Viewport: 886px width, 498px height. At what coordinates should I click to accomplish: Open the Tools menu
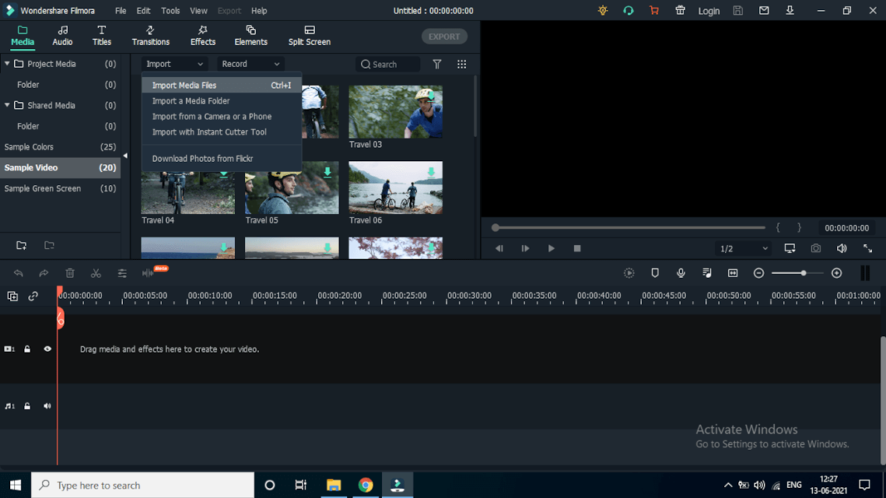pyautogui.click(x=170, y=10)
